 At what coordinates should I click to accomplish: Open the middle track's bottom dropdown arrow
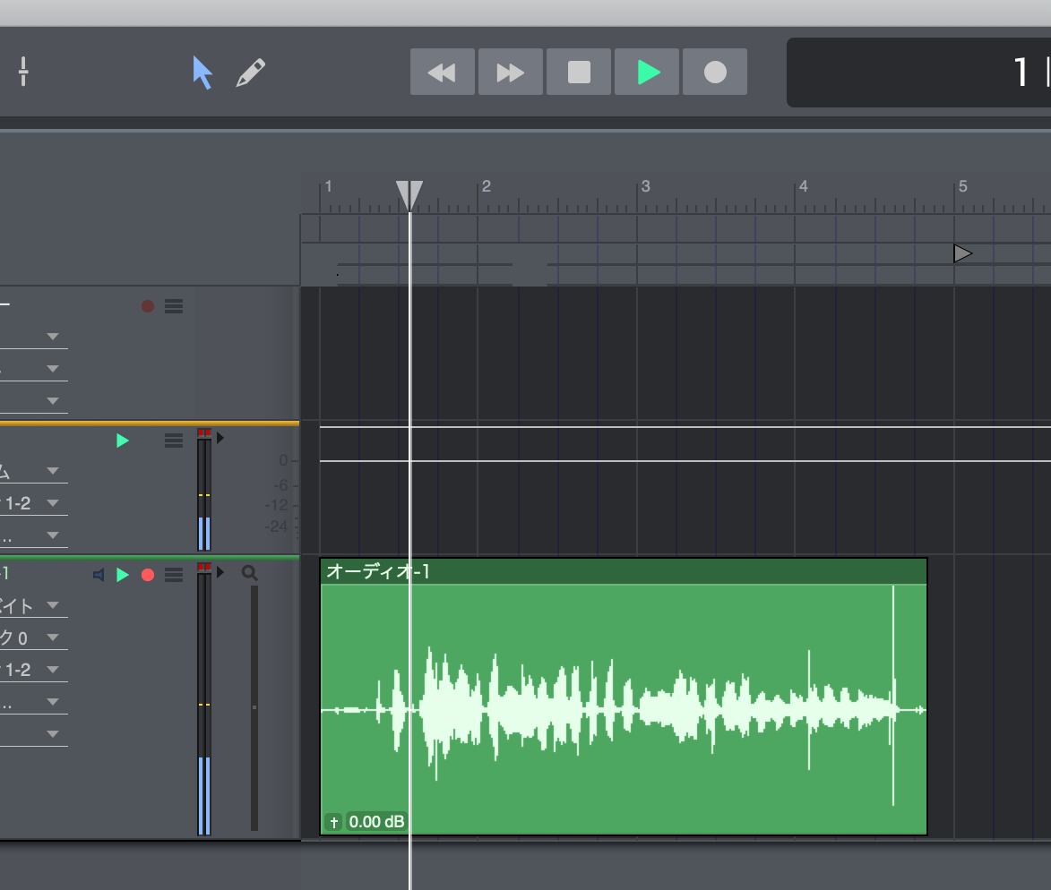click(x=53, y=535)
